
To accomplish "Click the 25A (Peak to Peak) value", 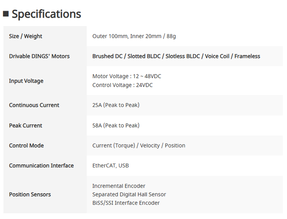I will pos(116,105).
